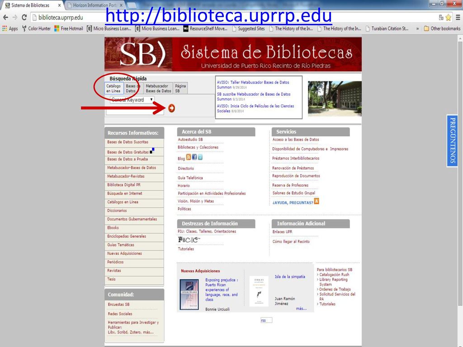Screen dimensions: 463x347
Task: Click inside the quick search text field
Action: point(135,111)
